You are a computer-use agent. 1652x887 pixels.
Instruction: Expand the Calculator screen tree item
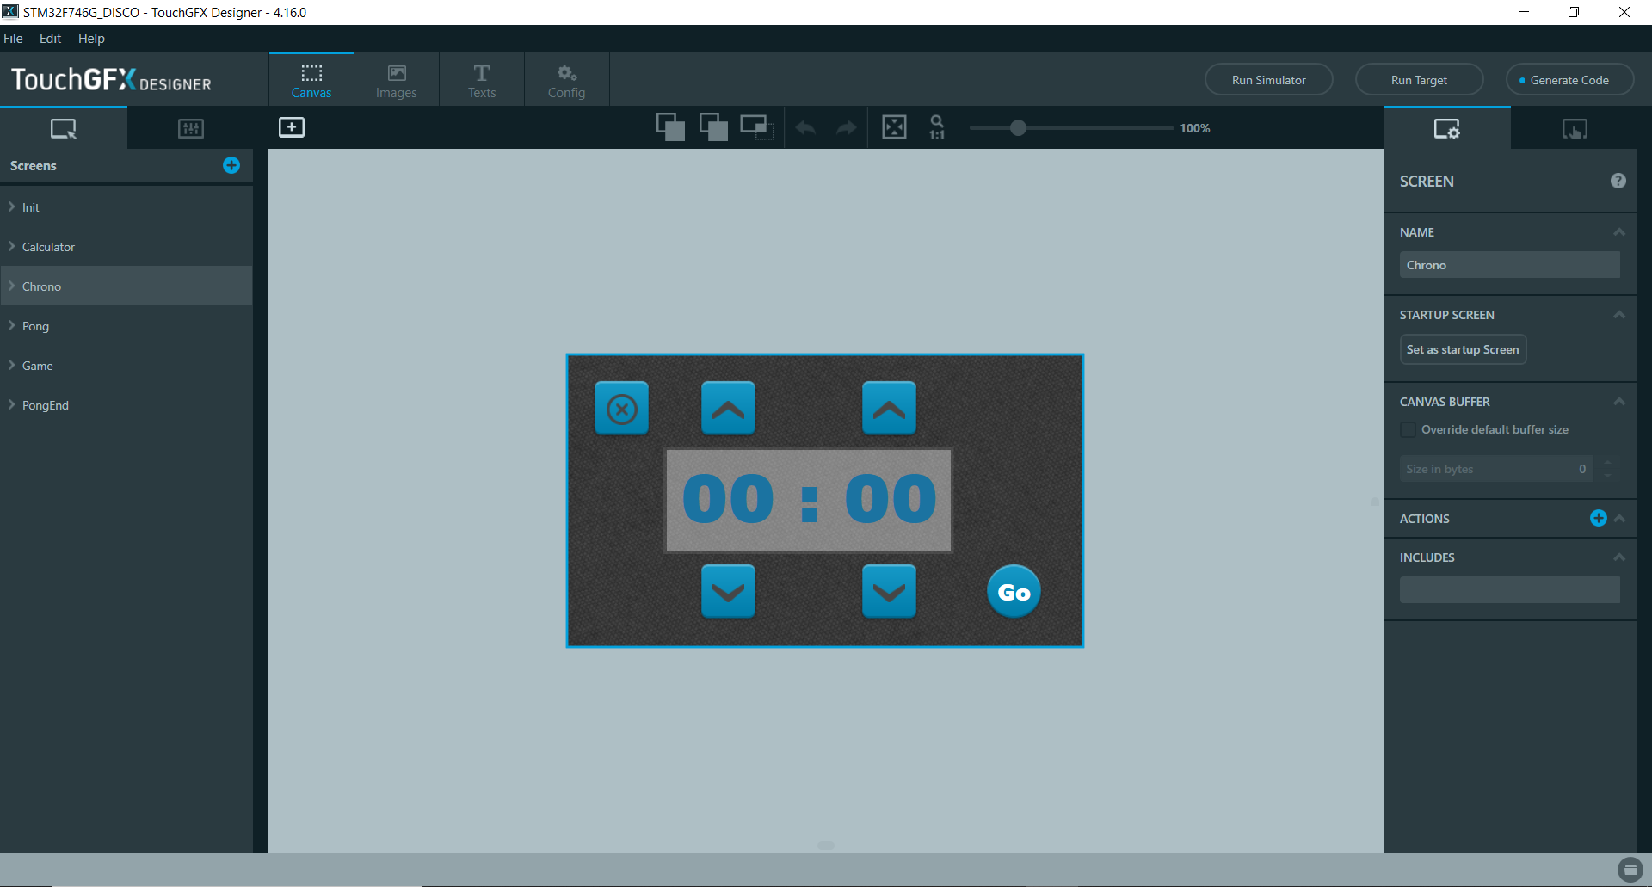[12, 247]
